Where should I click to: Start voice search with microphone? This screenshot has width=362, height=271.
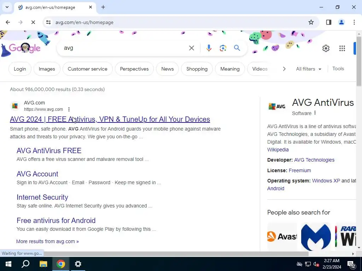click(209, 48)
